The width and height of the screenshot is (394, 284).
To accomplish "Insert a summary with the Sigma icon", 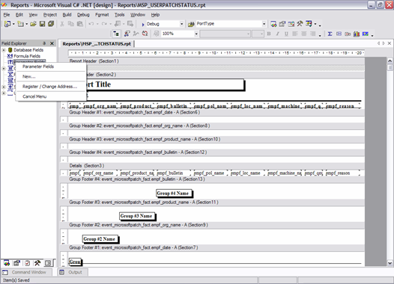I will click(x=330, y=34).
